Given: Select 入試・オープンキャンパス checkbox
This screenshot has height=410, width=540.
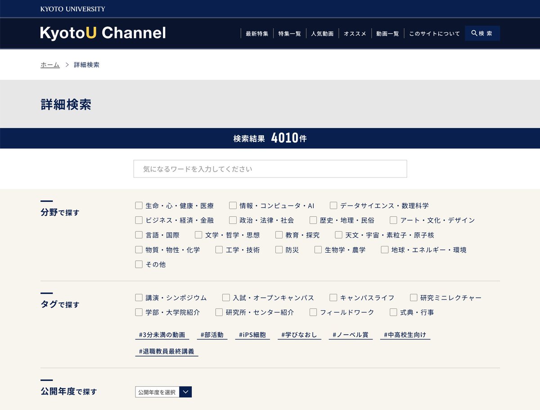Looking at the screenshot, I should click(226, 298).
